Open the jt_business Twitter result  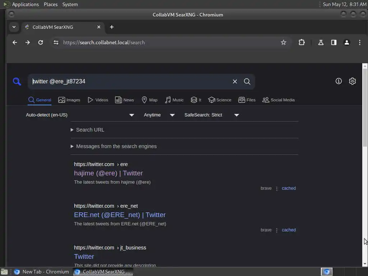point(84,257)
